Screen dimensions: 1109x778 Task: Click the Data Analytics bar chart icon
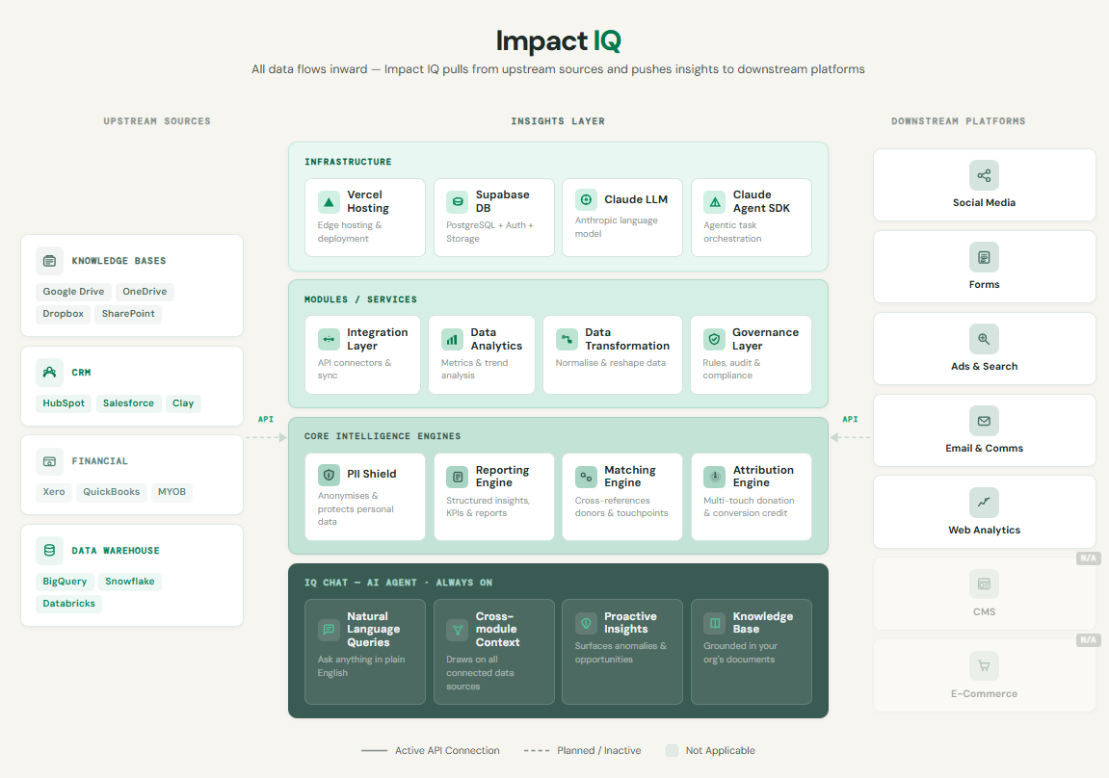point(453,339)
